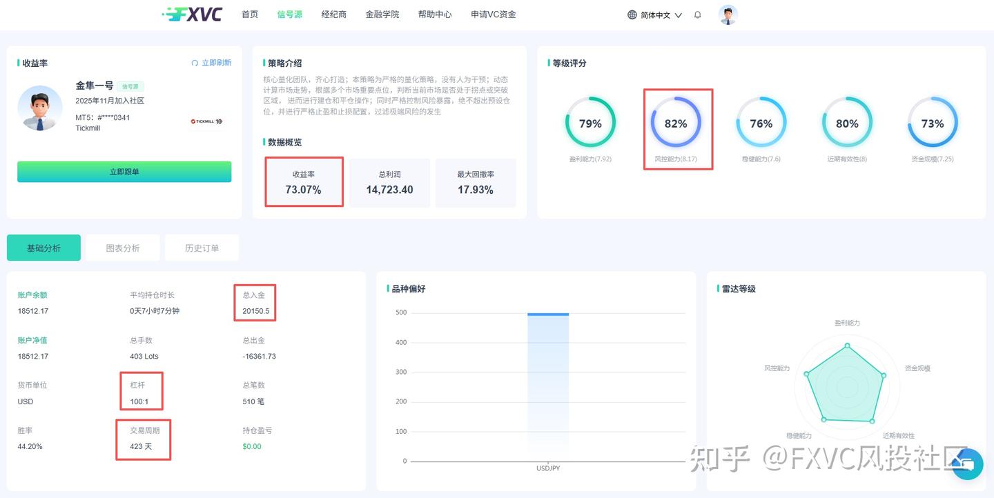
Task: Click the 胜率 value 44.20%
Action: point(30,446)
